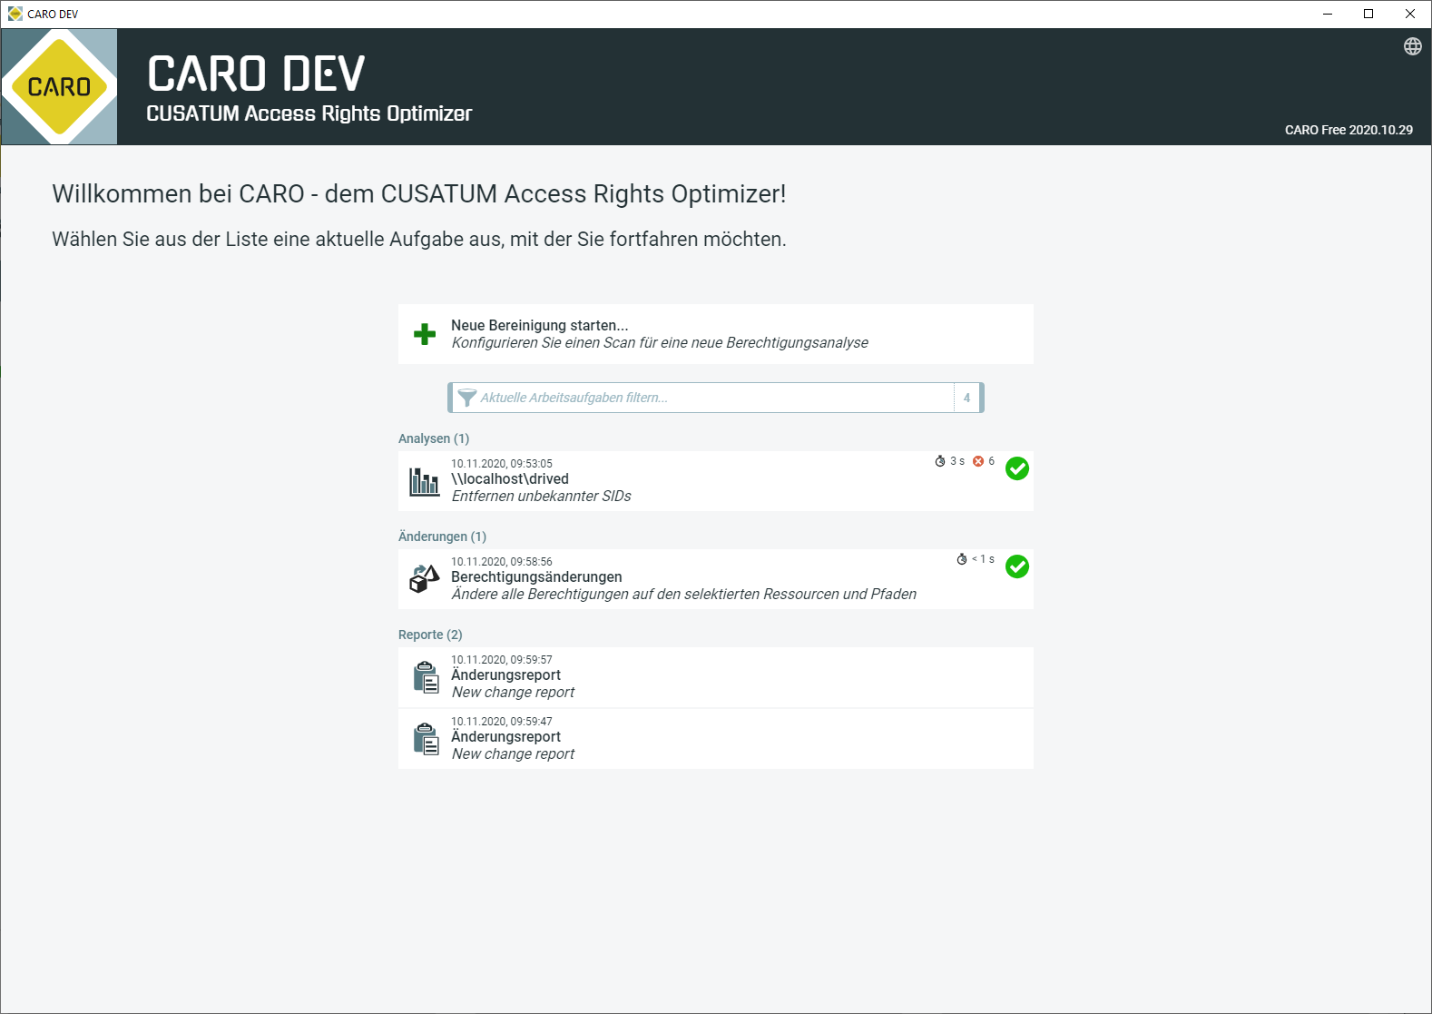The height and width of the screenshot is (1014, 1432).
Task: Click the green plus icon for new cleanup
Action: (x=424, y=334)
